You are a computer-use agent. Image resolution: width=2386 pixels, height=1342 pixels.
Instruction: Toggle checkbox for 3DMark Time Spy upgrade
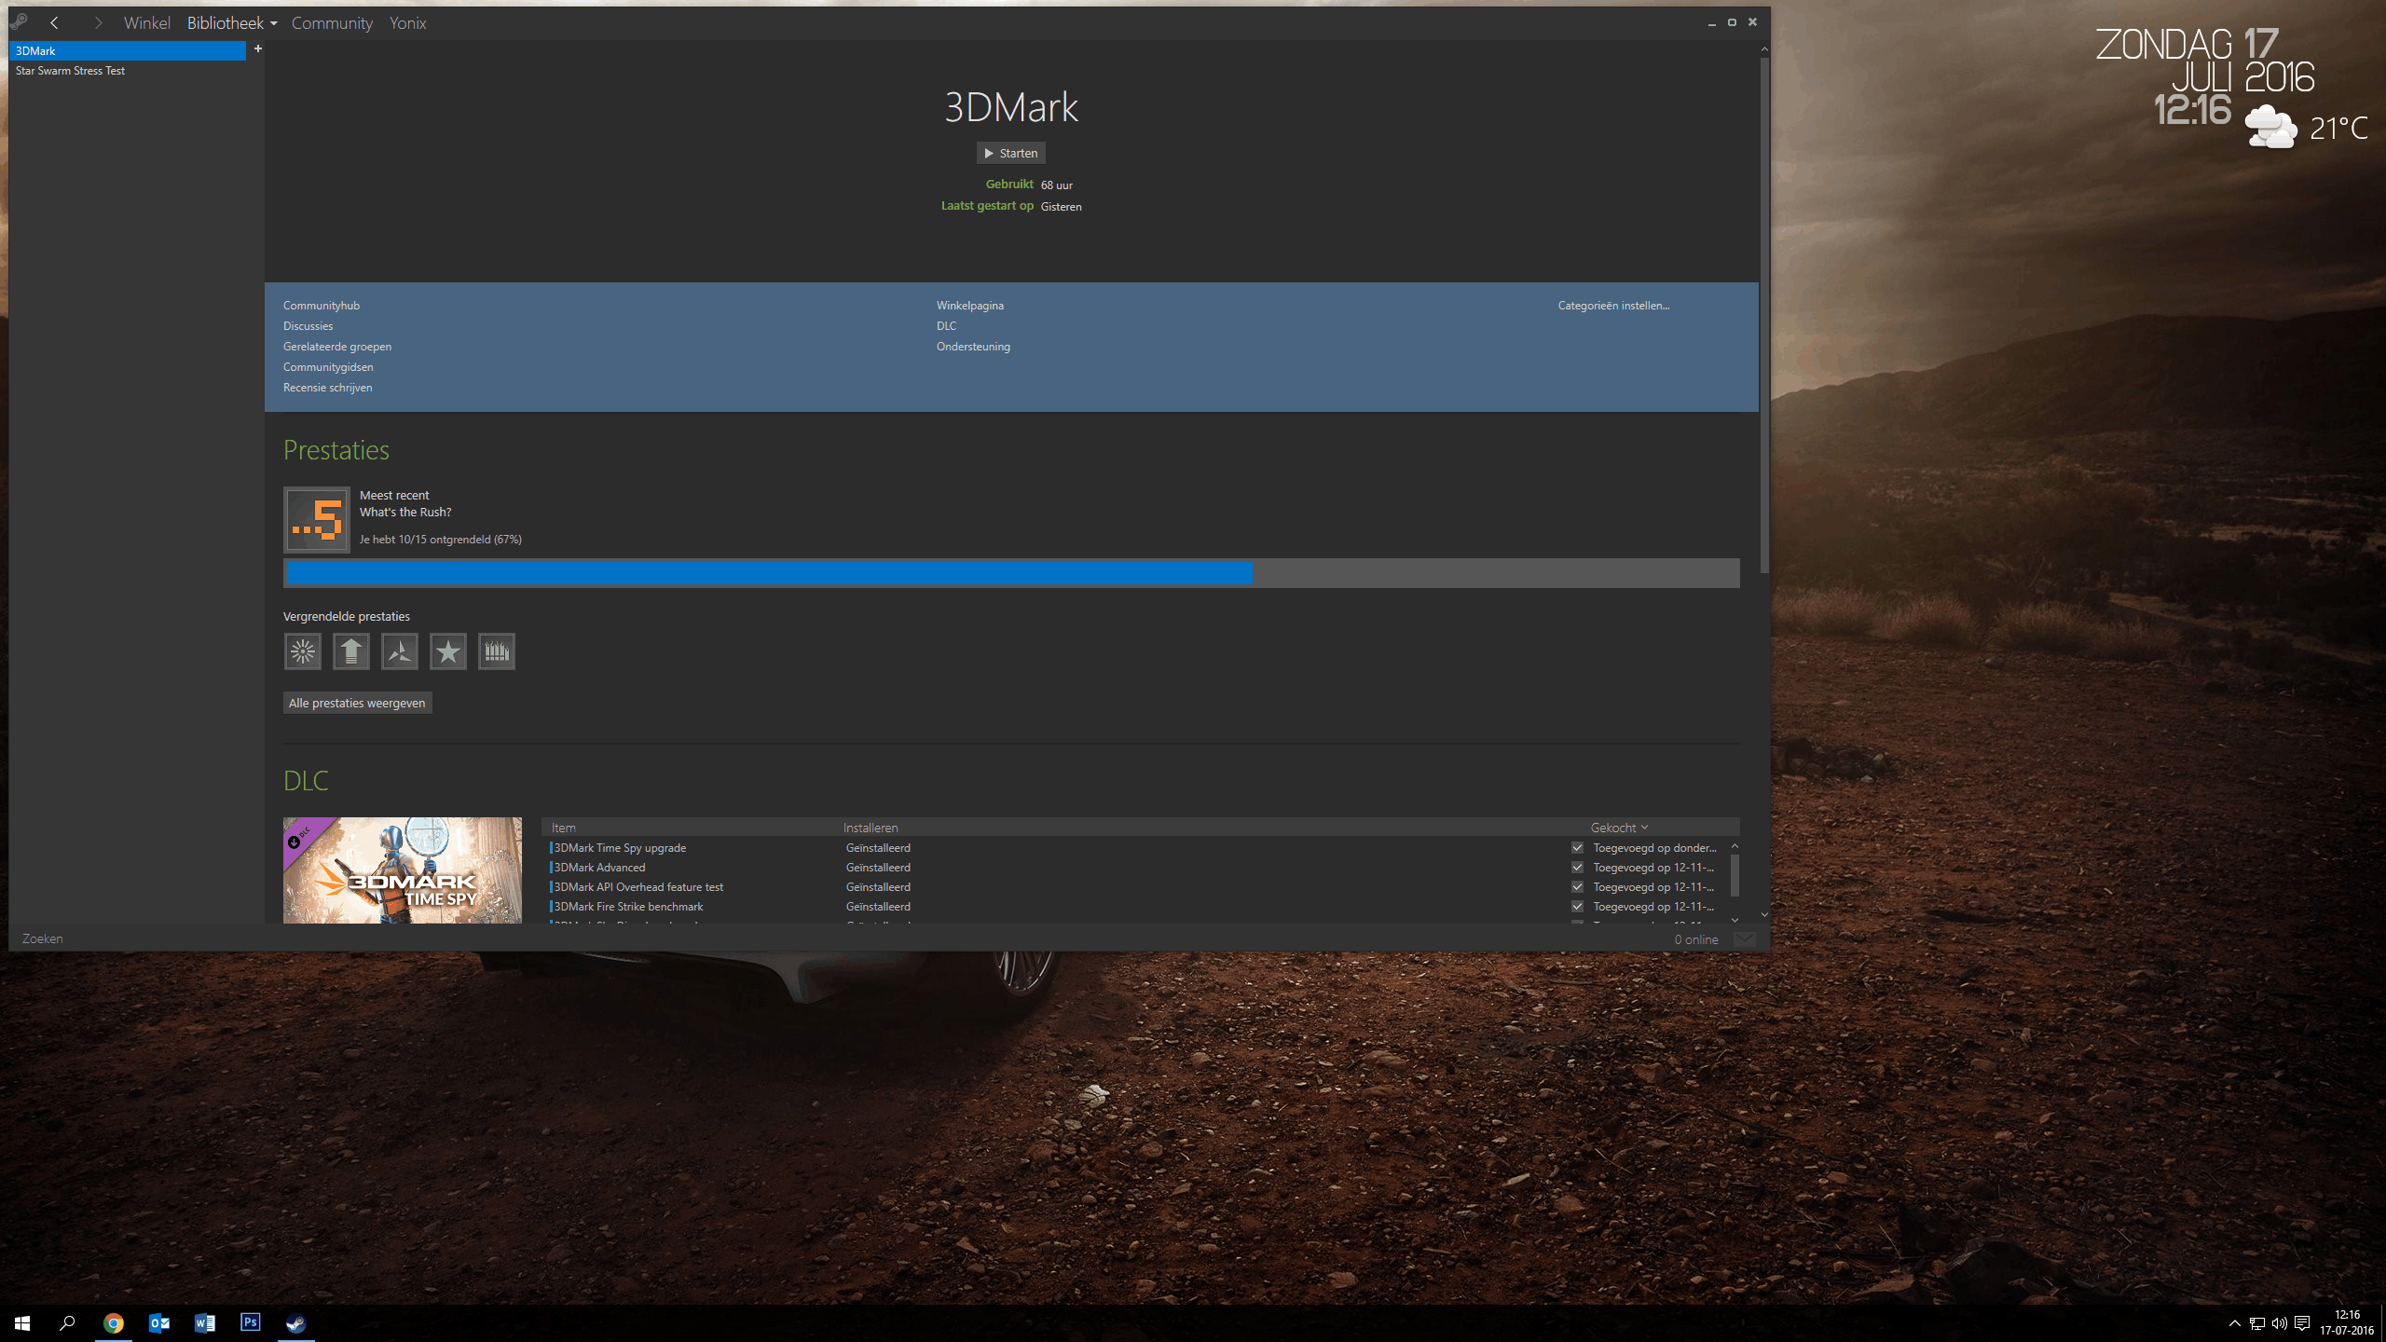point(1577,848)
